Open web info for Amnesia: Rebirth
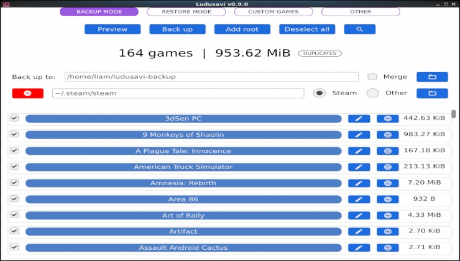 click(x=387, y=183)
